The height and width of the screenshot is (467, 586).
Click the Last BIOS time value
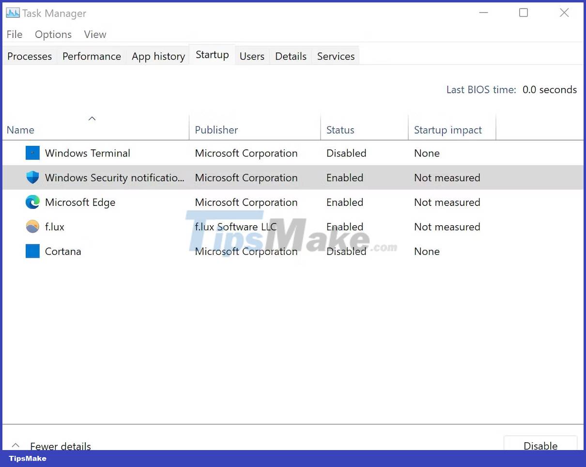550,90
